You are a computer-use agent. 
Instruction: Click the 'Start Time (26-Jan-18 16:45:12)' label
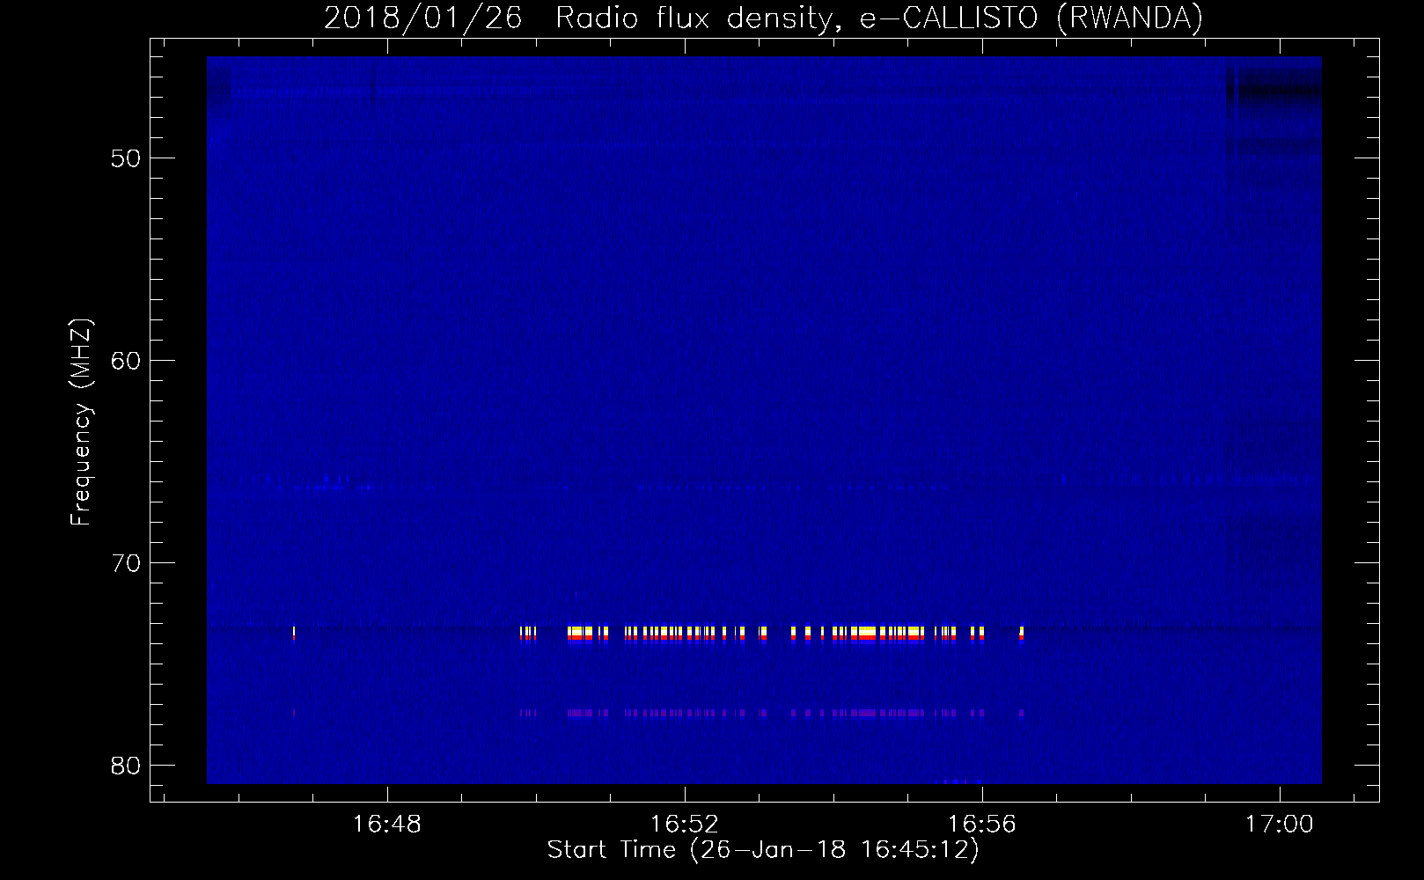click(763, 850)
